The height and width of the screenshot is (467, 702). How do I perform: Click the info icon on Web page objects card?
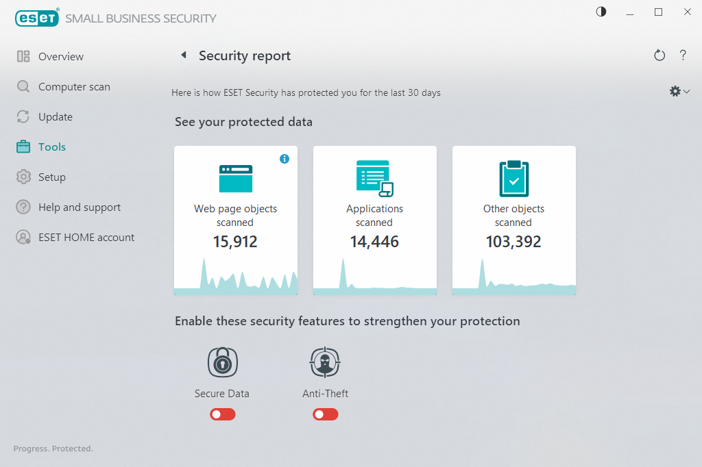(x=285, y=159)
